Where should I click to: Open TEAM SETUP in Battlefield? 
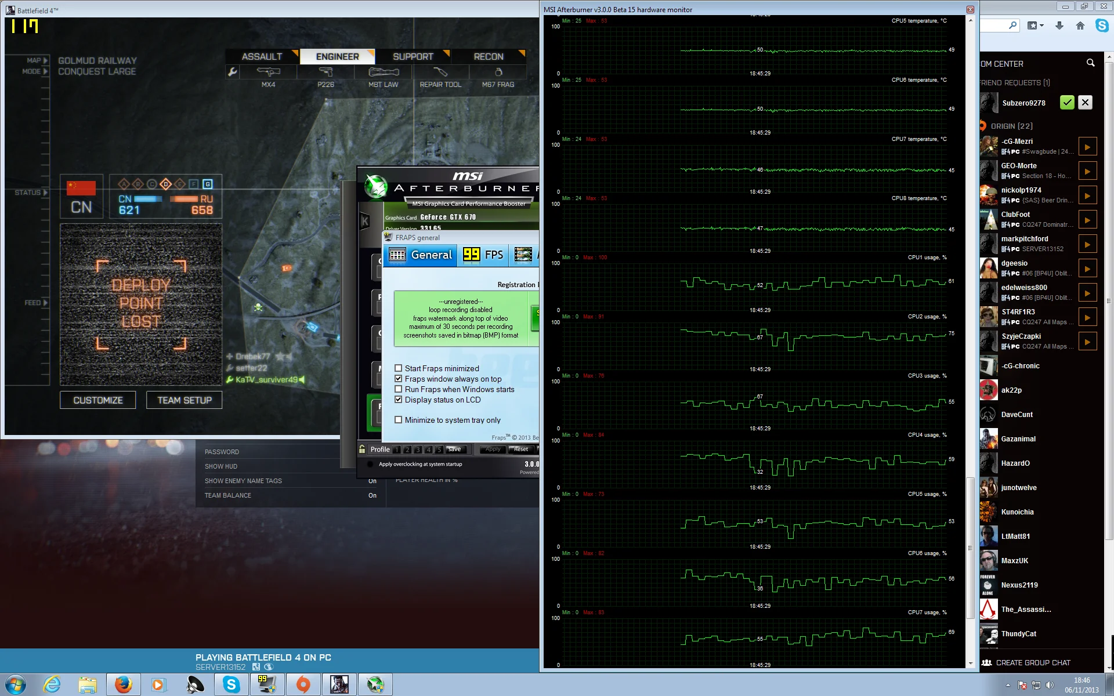click(x=185, y=400)
